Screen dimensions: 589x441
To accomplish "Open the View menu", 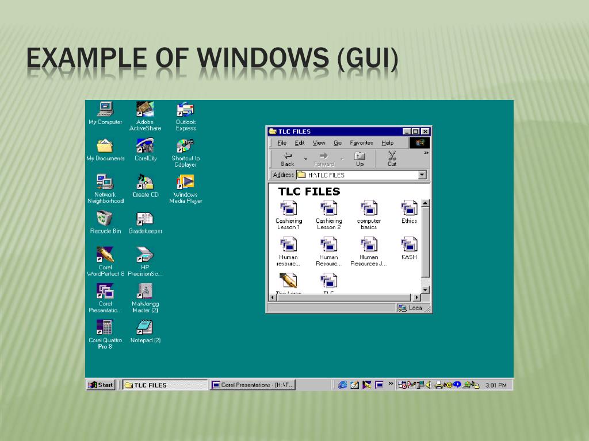I will pos(319,143).
